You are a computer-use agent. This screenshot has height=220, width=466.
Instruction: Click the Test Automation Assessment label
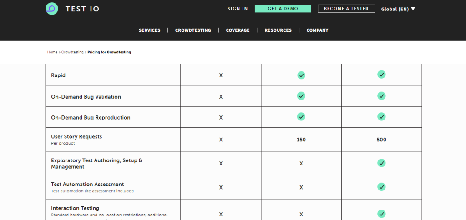click(87, 185)
